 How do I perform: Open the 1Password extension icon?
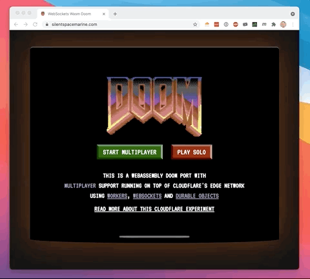(x=226, y=25)
